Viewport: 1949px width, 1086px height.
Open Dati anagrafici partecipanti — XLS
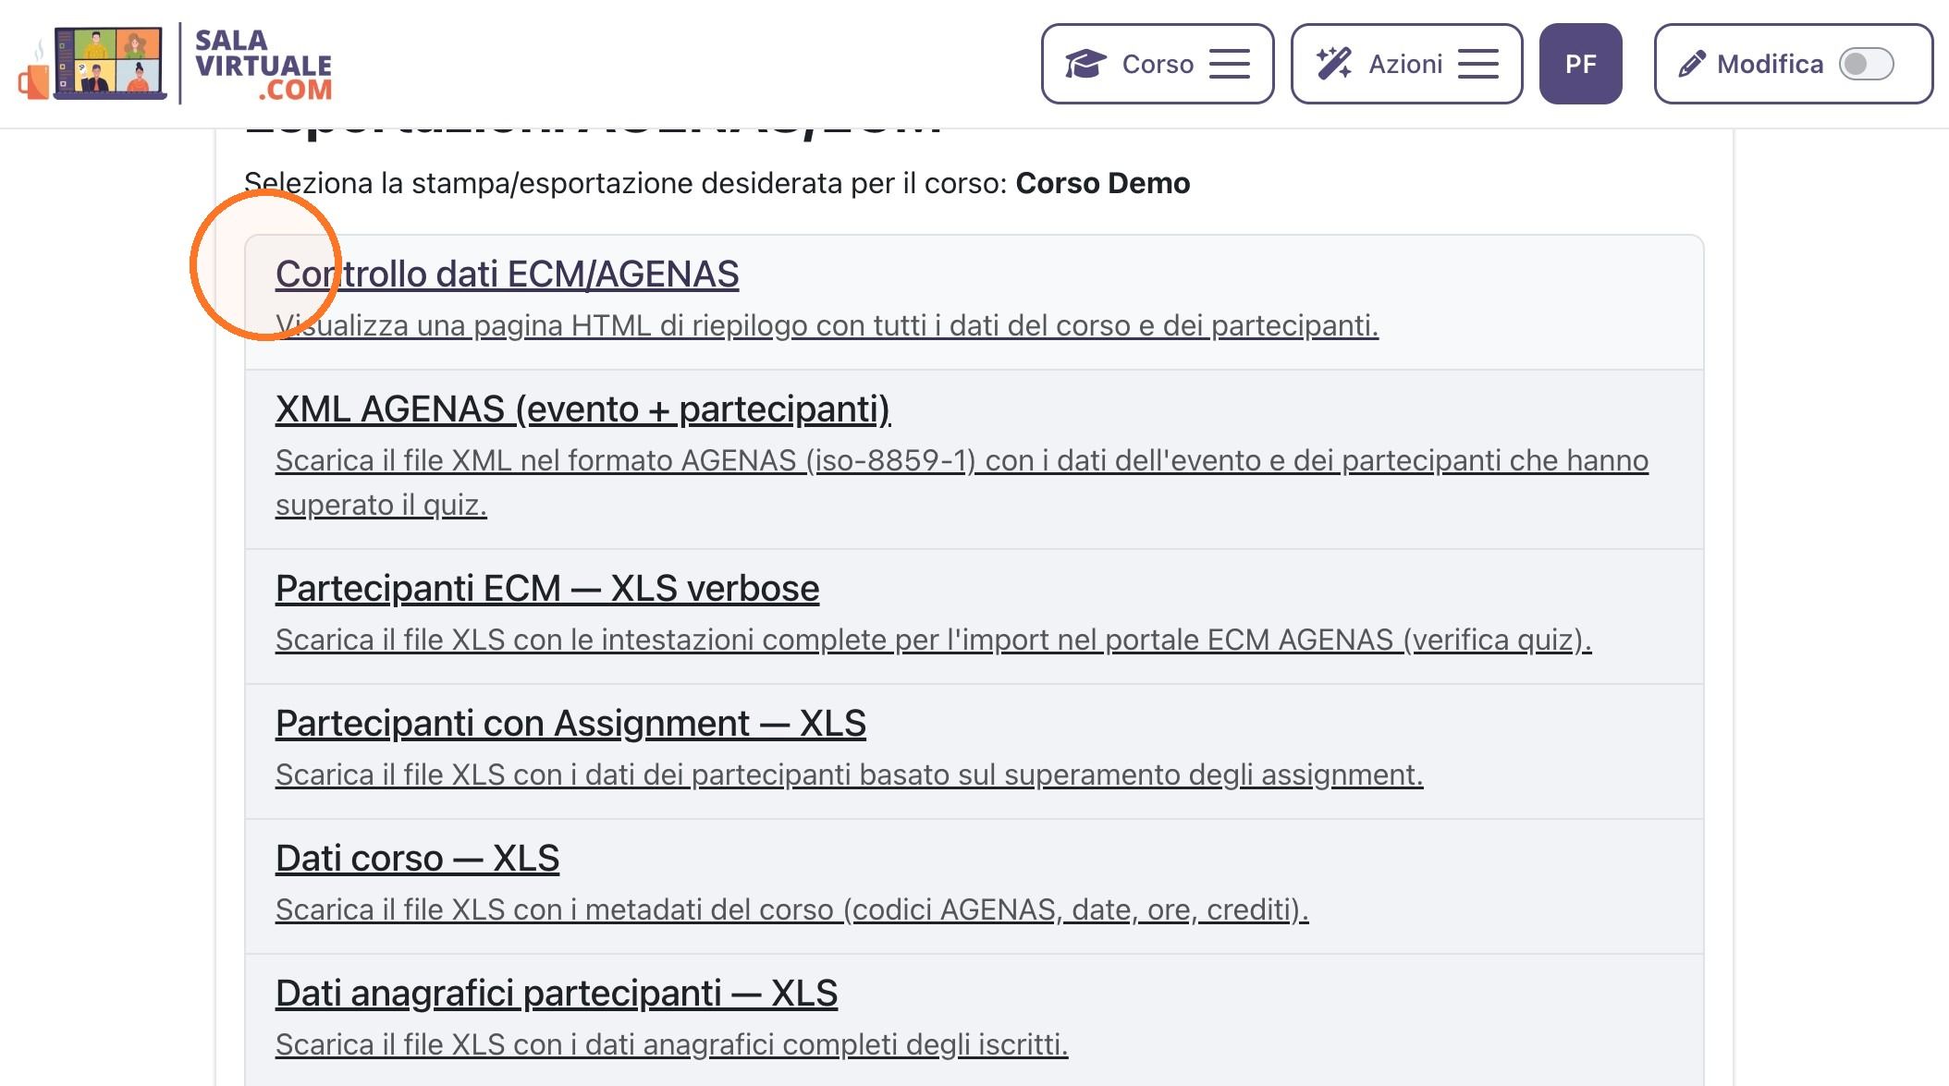point(557,993)
